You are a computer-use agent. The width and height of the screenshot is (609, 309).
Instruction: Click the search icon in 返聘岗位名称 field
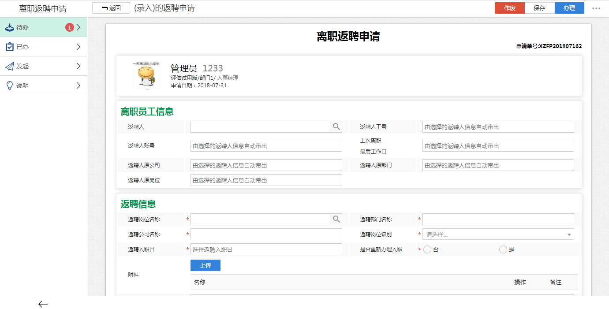[x=336, y=220]
